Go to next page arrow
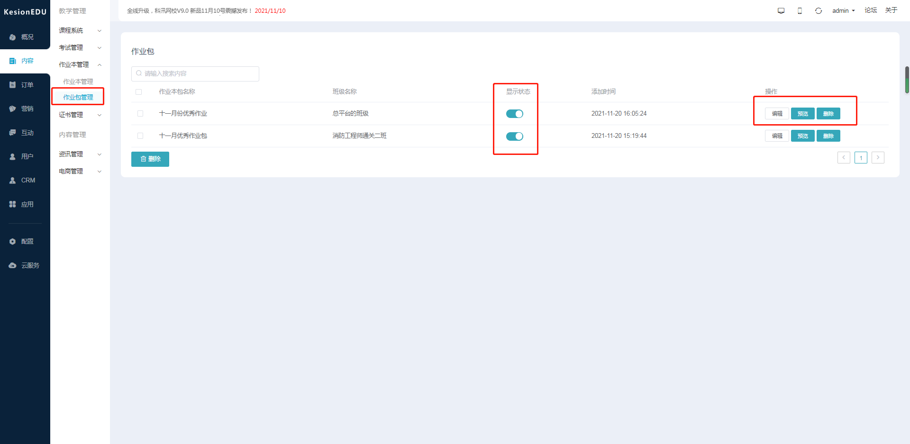 878,157
